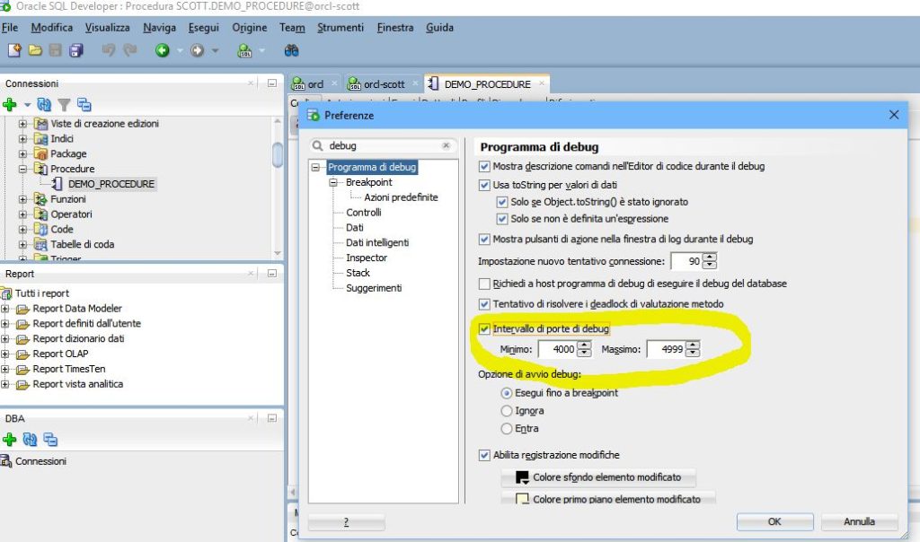This screenshot has height=542, width=920.
Task: Minimize the Report panel
Action: click(x=272, y=273)
